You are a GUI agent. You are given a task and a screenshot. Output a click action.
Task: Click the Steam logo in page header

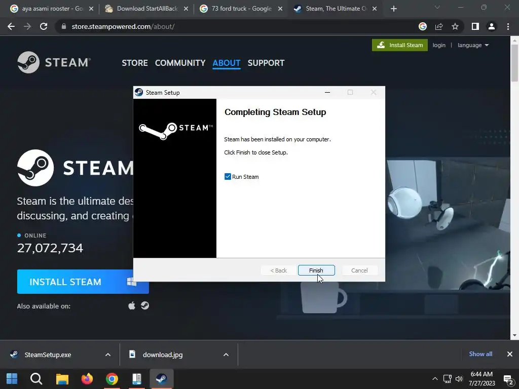point(54,62)
